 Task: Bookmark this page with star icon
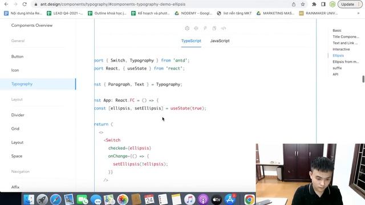pyautogui.click(x=303, y=4)
